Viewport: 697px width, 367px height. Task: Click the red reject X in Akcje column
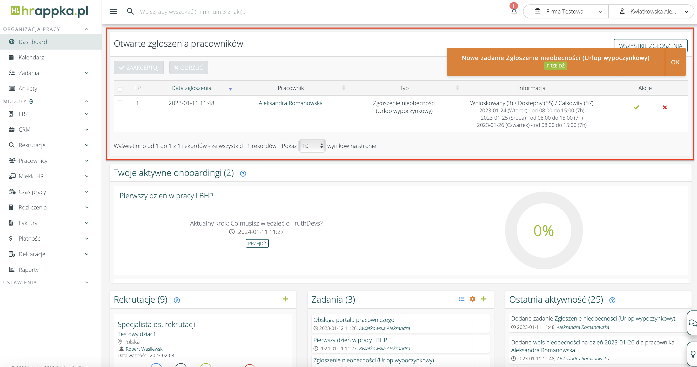point(665,107)
